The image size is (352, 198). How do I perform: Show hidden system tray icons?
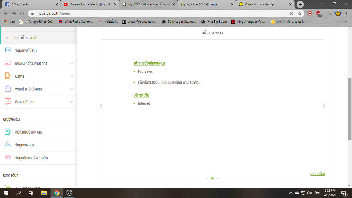pos(291,193)
